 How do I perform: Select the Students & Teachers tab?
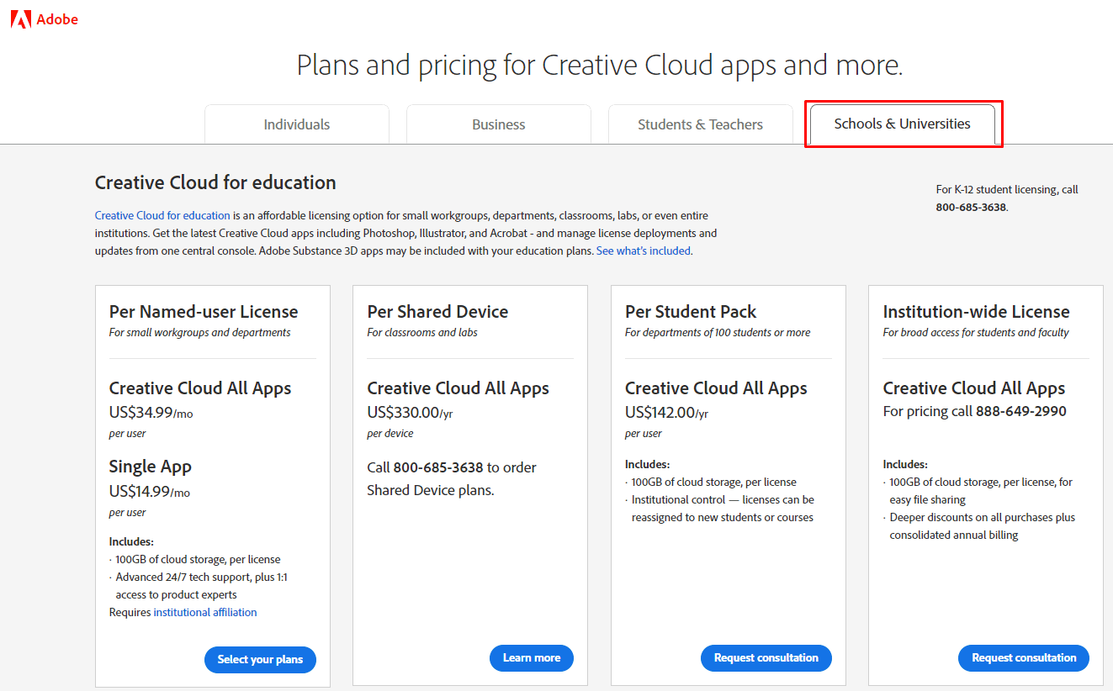(701, 124)
